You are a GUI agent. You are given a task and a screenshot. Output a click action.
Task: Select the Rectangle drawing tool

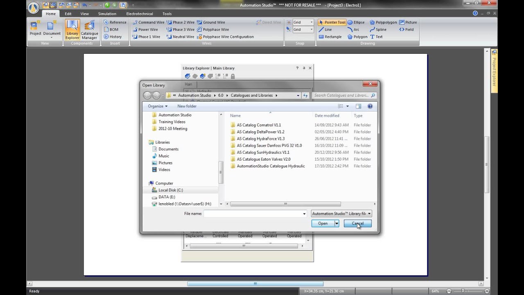tap(330, 36)
